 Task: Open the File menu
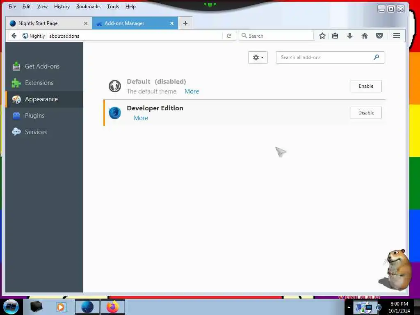point(12,7)
